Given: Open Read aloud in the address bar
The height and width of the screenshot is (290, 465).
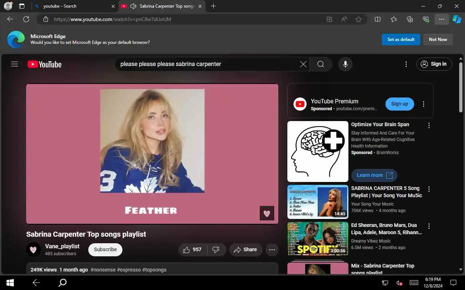Looking at the screenshot, I should click(x=344, y=19).
